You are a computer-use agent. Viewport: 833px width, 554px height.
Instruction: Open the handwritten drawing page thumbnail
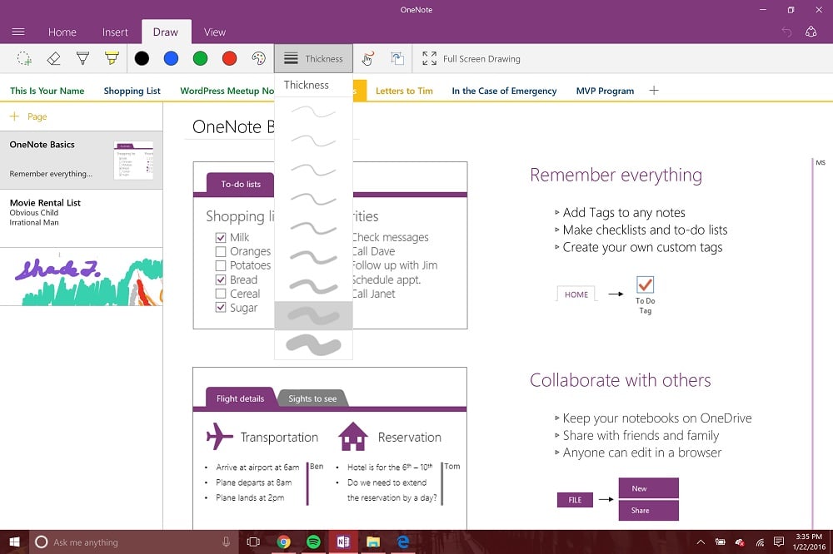(82, 276)
